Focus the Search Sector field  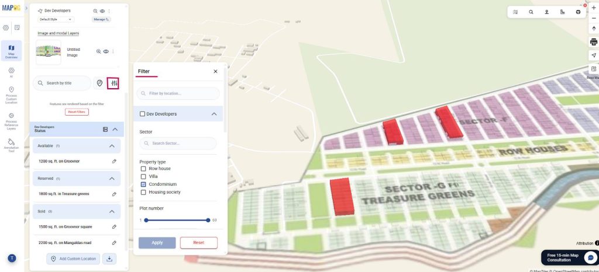coord(178,143)
